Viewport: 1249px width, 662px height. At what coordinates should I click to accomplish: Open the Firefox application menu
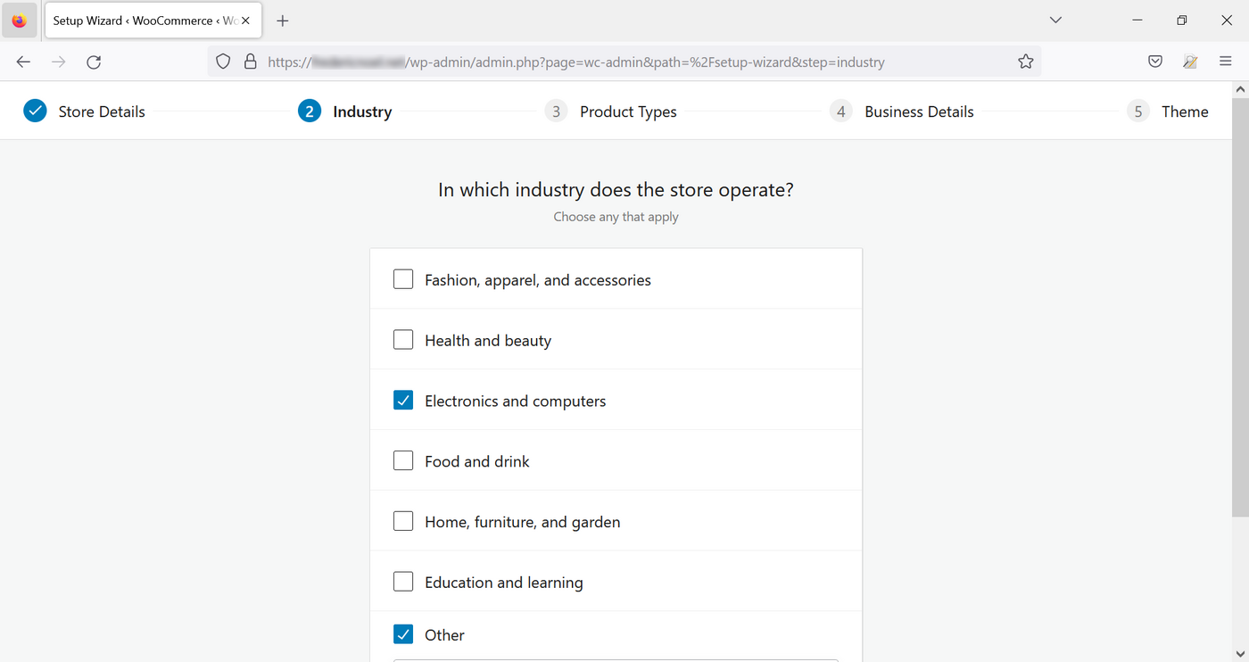coord(1226,61)
